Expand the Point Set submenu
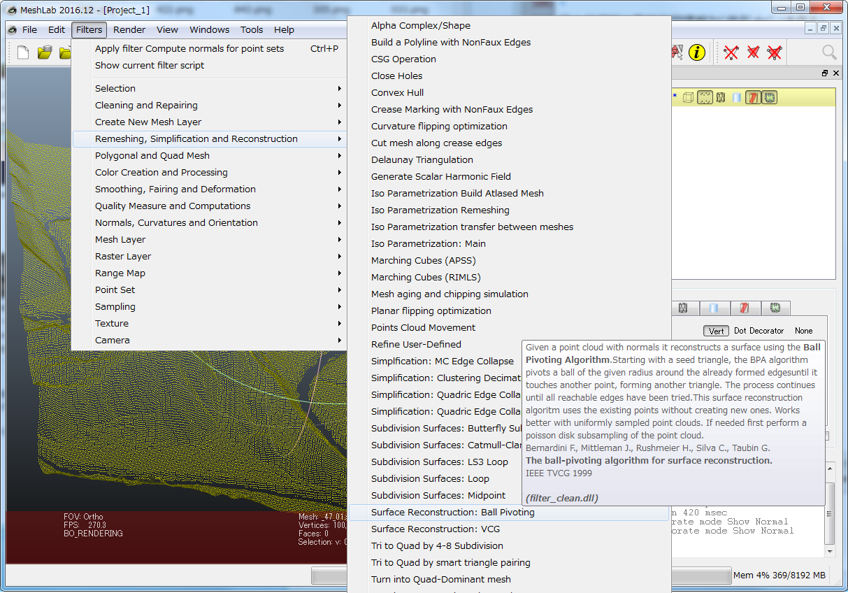This screenshot has width=848, height=593. pos(210,290)
